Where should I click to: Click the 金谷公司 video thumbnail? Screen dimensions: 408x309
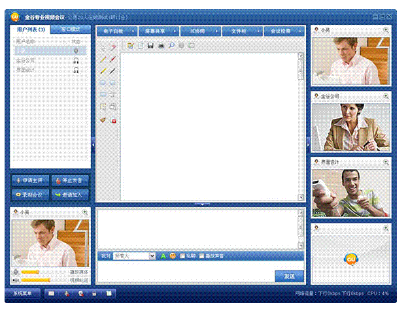[351, 127]
